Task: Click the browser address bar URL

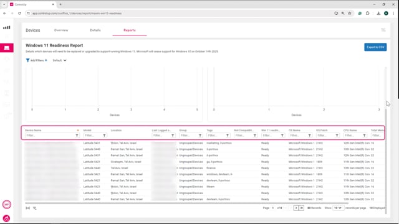Action: click(77, 13)
